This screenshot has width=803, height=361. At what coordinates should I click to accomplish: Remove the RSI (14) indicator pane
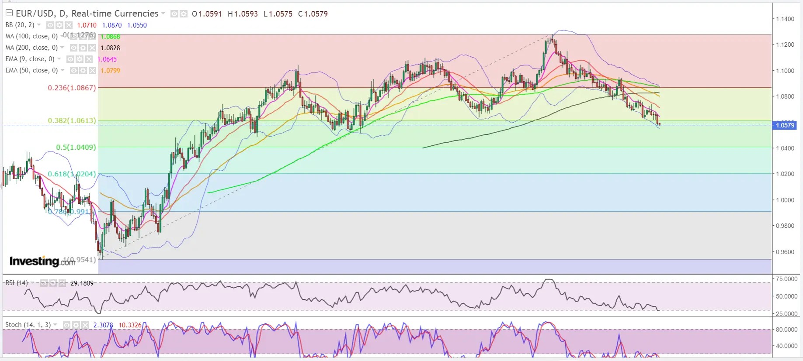coord(62,283)
